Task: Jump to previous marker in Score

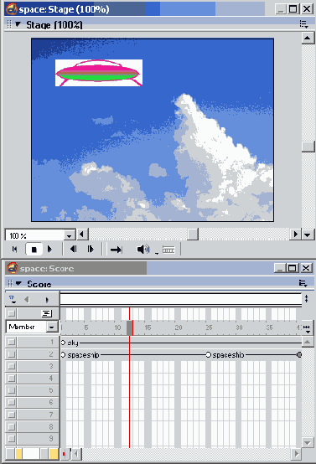Action: point(27,300)
